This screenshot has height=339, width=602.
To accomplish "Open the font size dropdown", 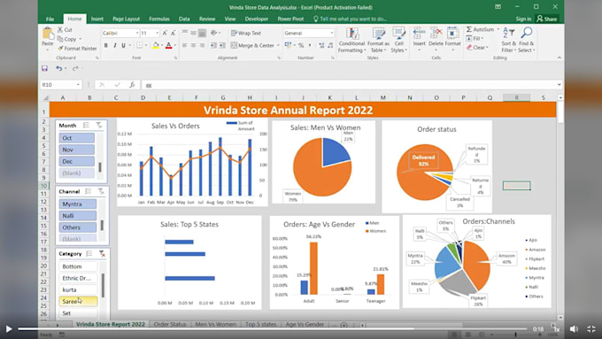I will coord(157,34).
